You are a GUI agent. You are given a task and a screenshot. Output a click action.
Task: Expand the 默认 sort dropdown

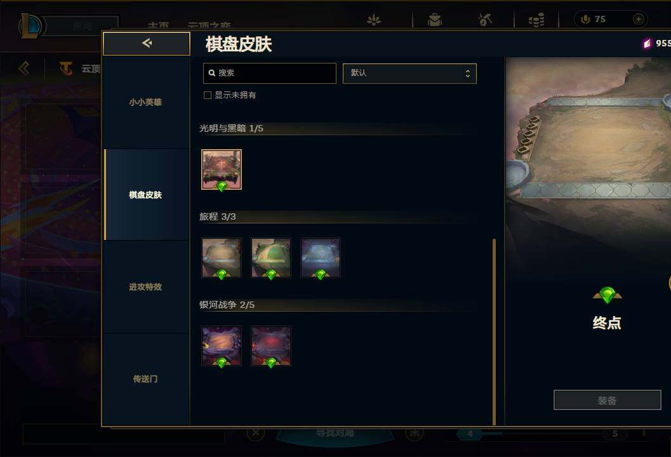[409, 73]
